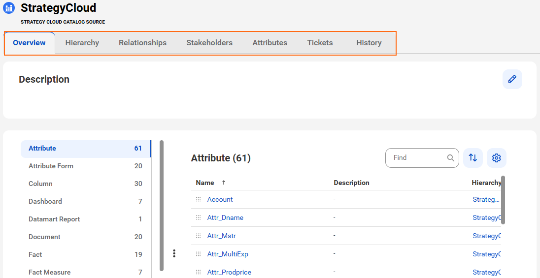Switch to the Overview tab
Screen dimensions: 540x278
(x=29, y=43)
